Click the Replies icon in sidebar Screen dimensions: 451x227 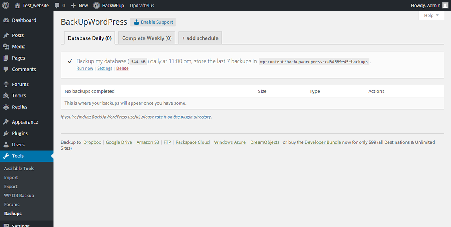click(6, 107)
